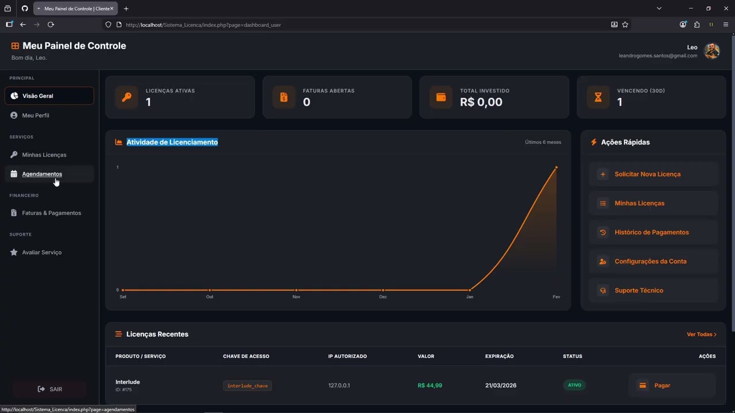Screen dimensions: 735x413
Task: Click the dashboard grid icon beside Meu Painel de Controle
Action: 15,46
